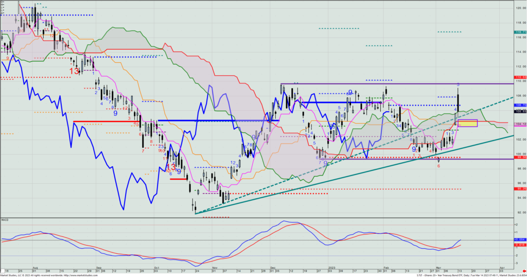The image size is (527, 277).
Task: Click the large blue 9 count in mid-September
Action: (x=115, y=113)
